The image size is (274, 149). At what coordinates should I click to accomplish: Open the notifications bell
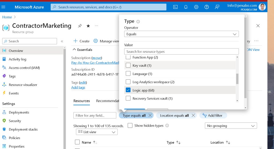(186, 7)
